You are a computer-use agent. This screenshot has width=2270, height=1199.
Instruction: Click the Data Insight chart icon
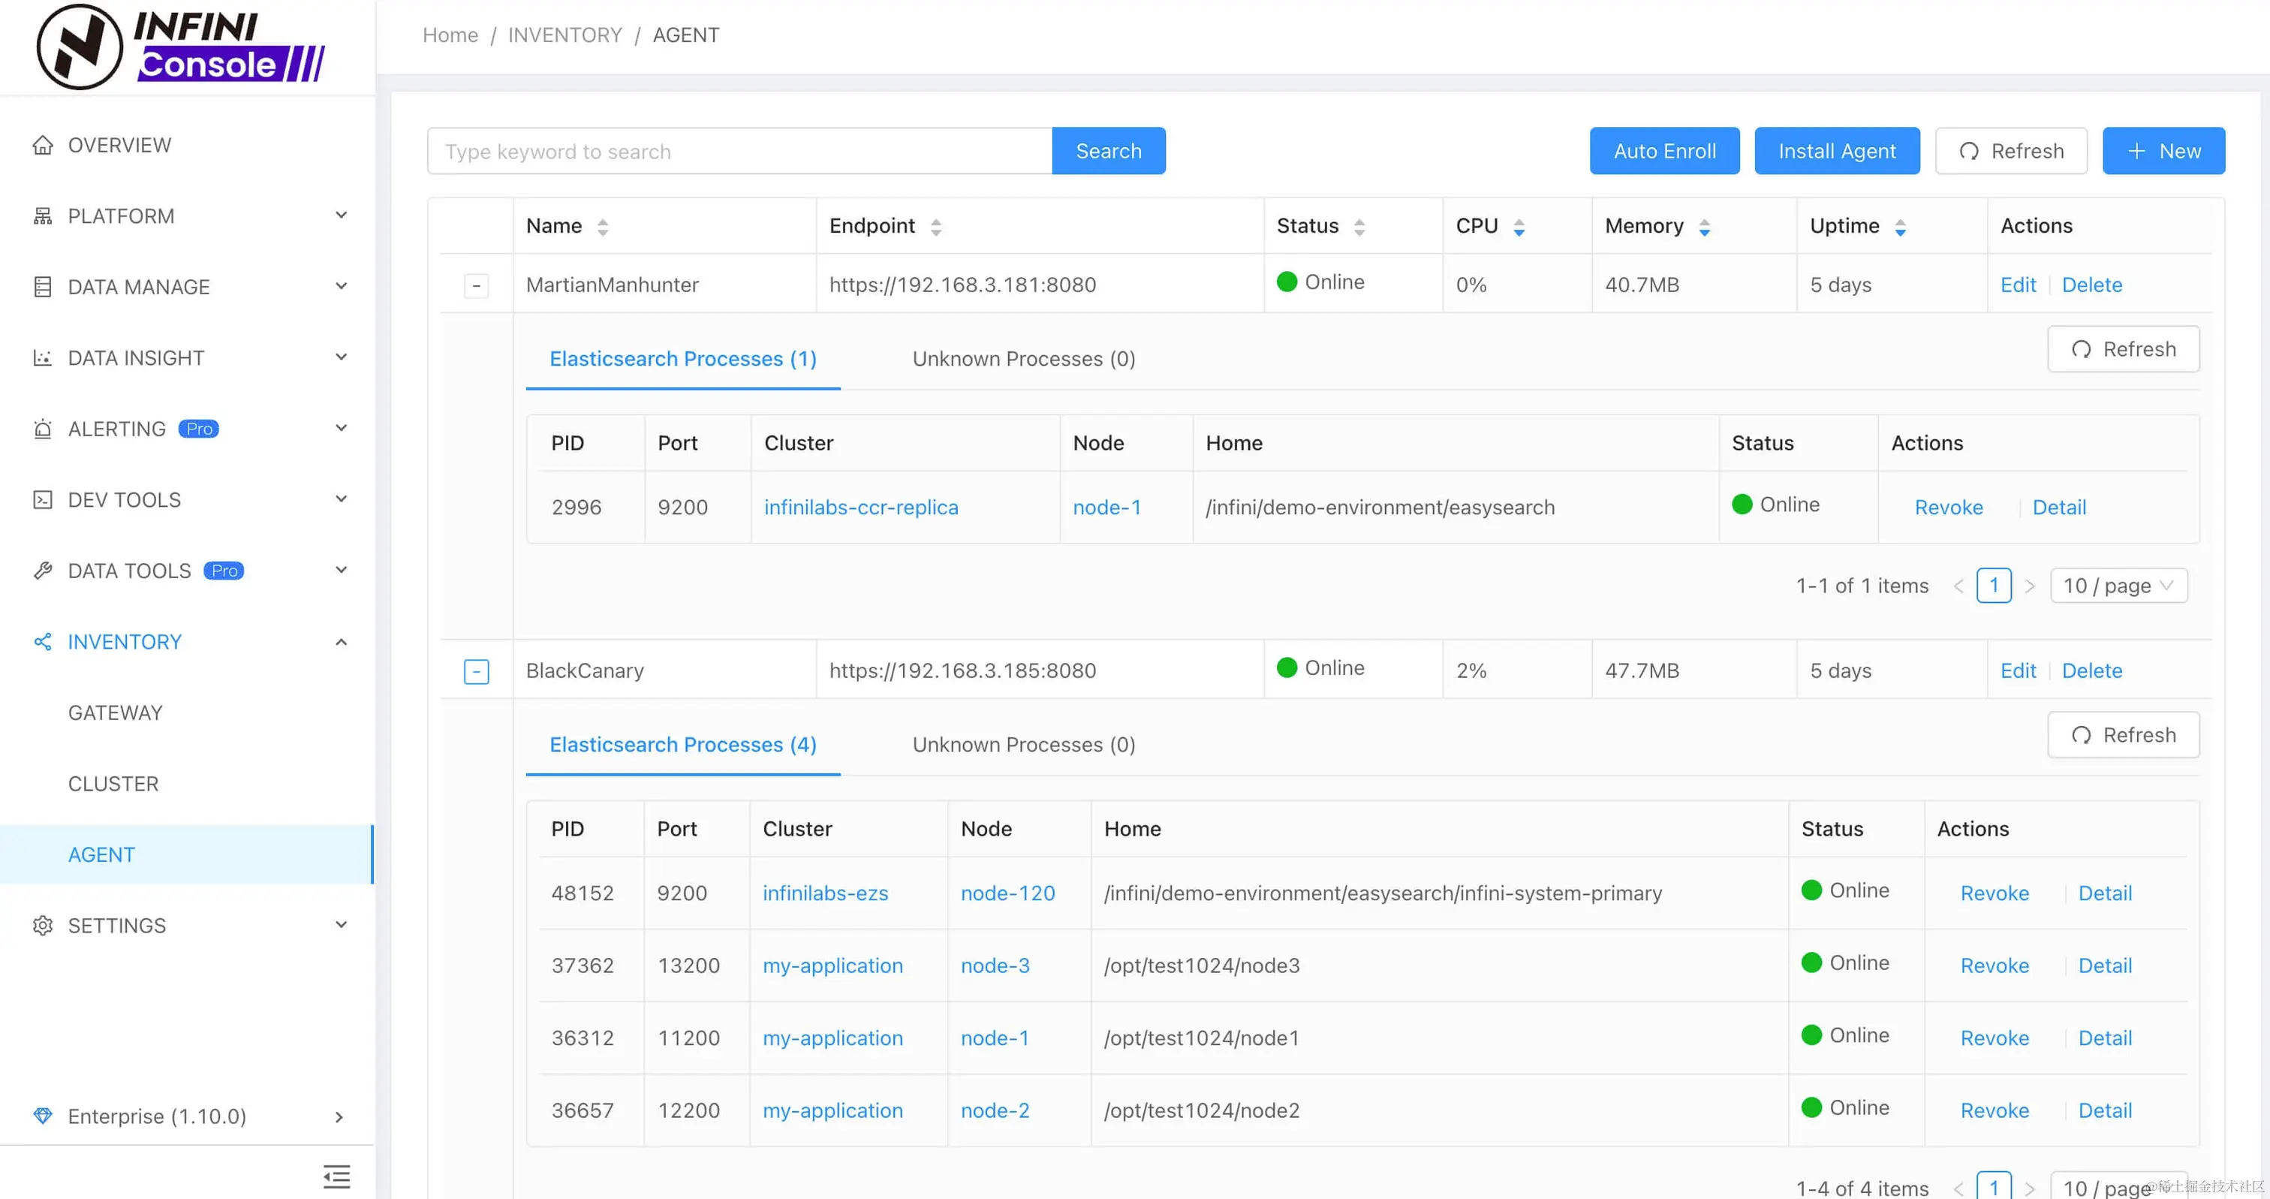click(x=42, y=358)
